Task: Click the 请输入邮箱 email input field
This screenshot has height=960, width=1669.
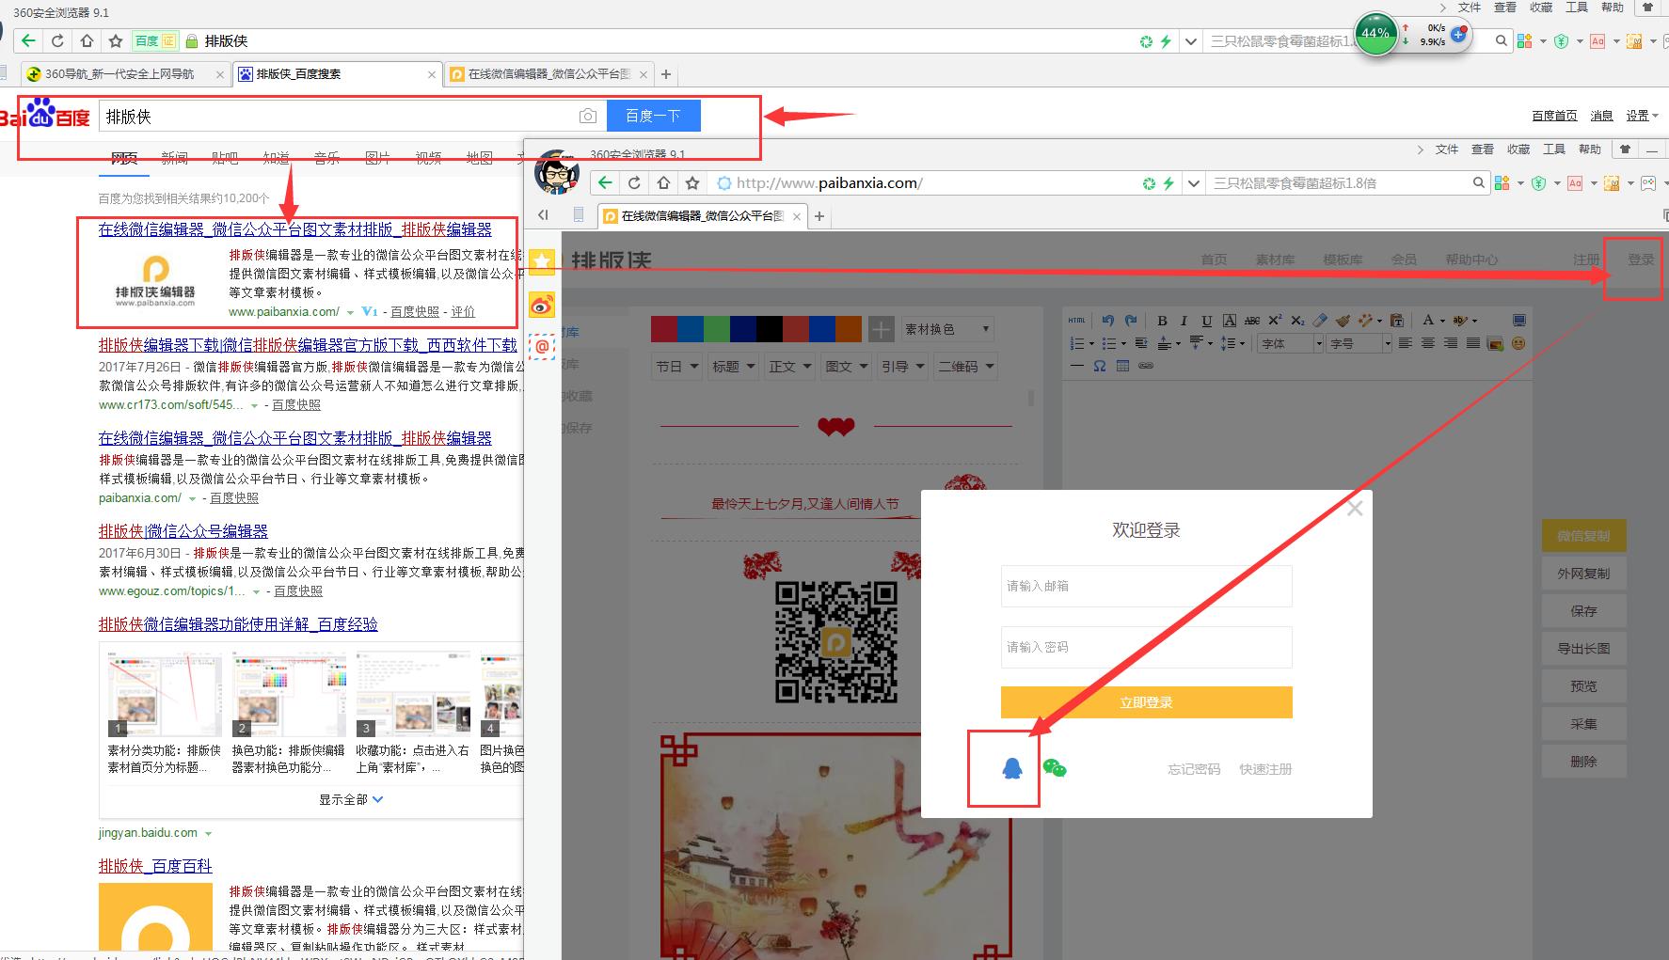Action: coord(1146,586)
